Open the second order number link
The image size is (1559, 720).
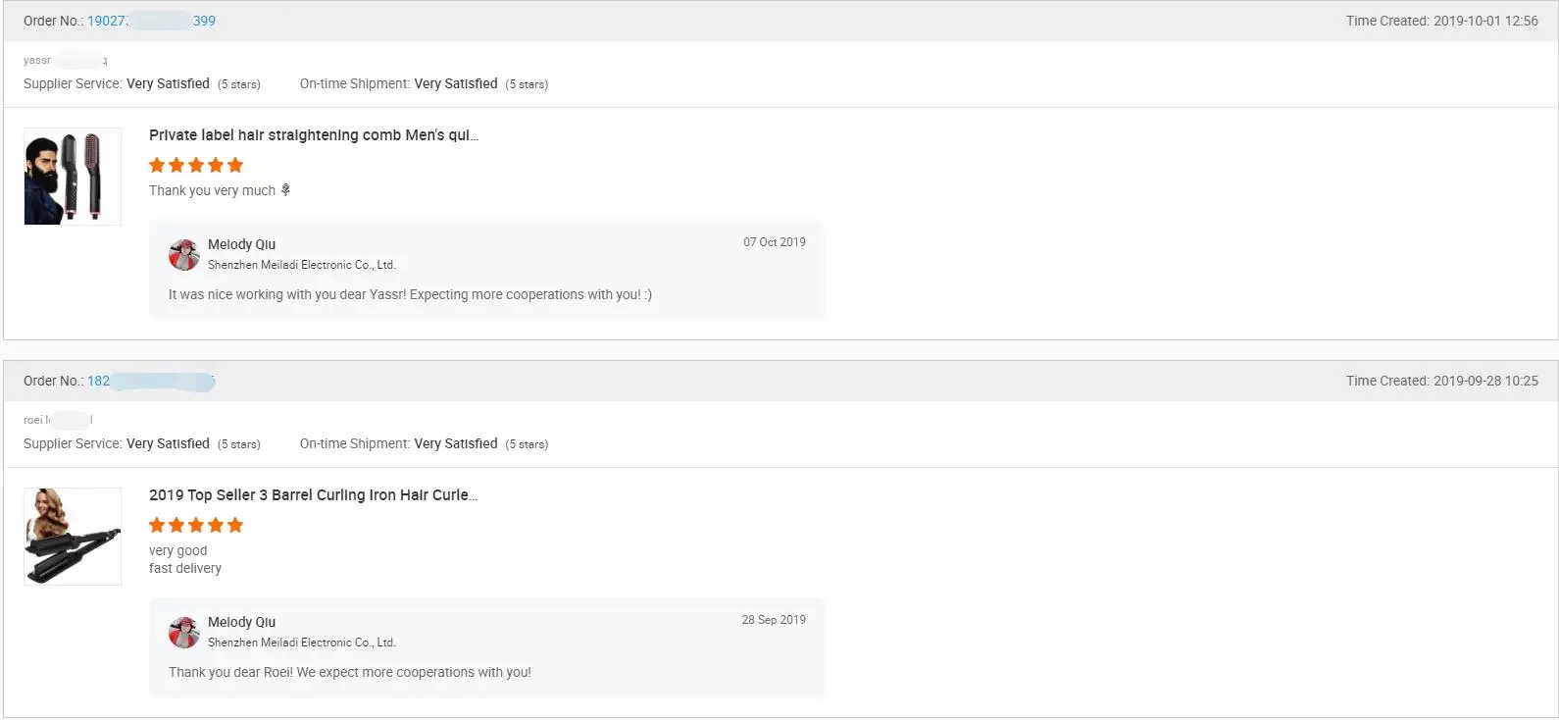(151, 381)
